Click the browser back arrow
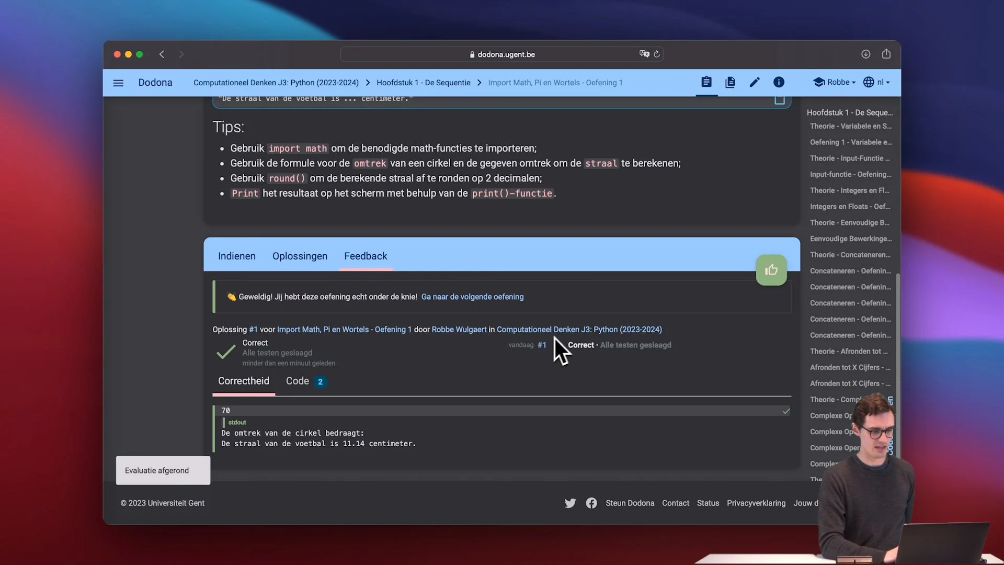Screen dimensions: 1004x565 pos(162,54)
